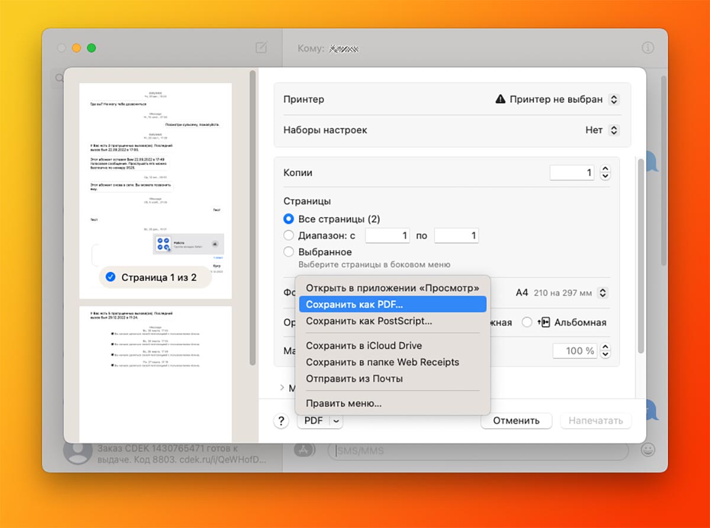
Task: Click the copies stepper arrows
Action: [605, 173]
